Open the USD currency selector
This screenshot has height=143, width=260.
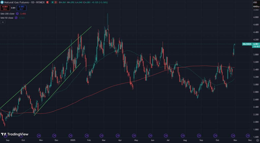(255, 2)
